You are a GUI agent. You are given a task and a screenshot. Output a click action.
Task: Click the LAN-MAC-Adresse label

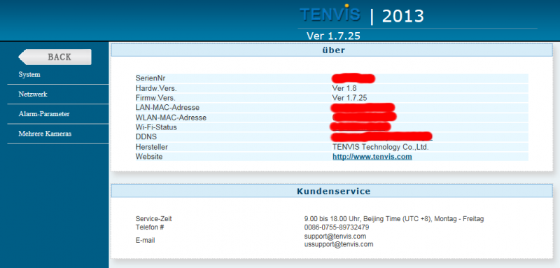click(x=167, y=108)
